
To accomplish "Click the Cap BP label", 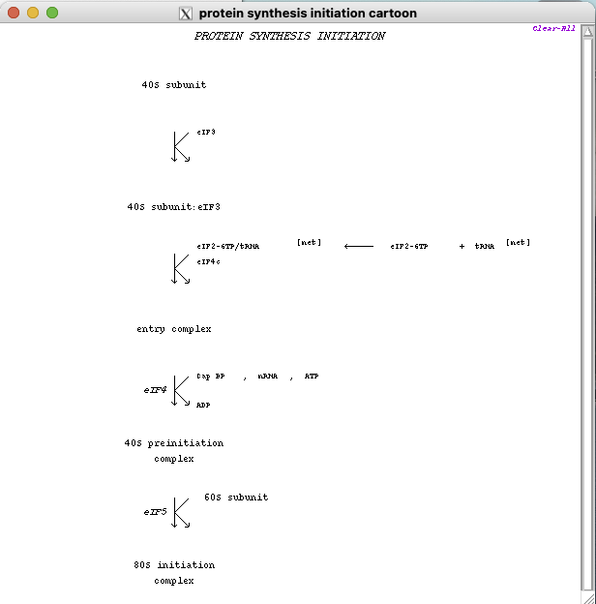I will tap(210, 376).
